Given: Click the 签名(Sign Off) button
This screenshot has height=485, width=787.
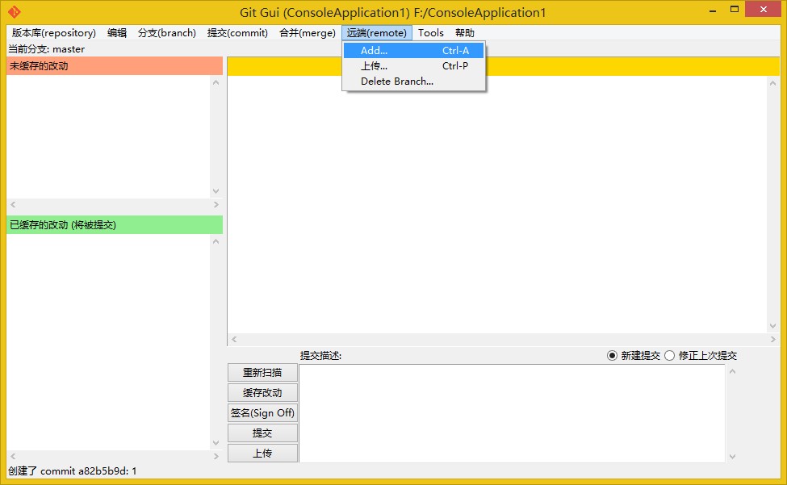Looking at the screenshot, I should (262, 413).
